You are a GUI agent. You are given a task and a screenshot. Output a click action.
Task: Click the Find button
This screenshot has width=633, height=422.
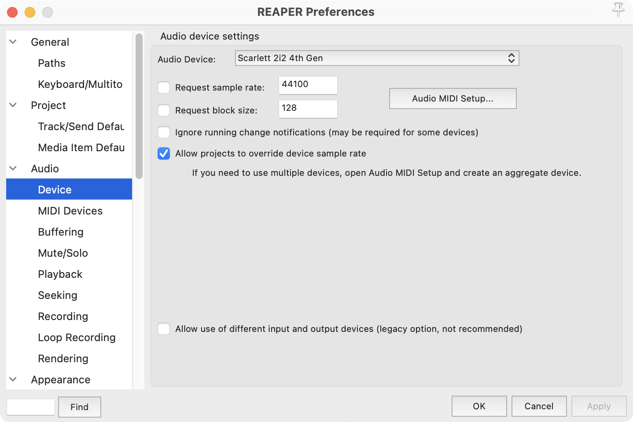tap(79, 407)
